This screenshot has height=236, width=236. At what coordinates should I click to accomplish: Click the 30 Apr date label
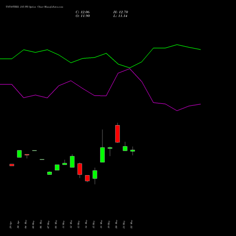pyautogui.click(x=18, y=224)
